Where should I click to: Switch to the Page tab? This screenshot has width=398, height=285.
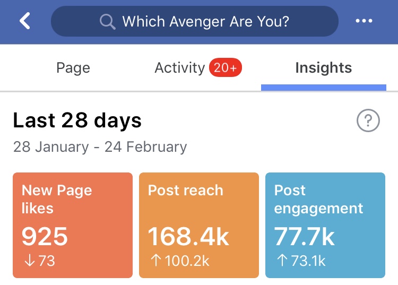click(73, 68)
